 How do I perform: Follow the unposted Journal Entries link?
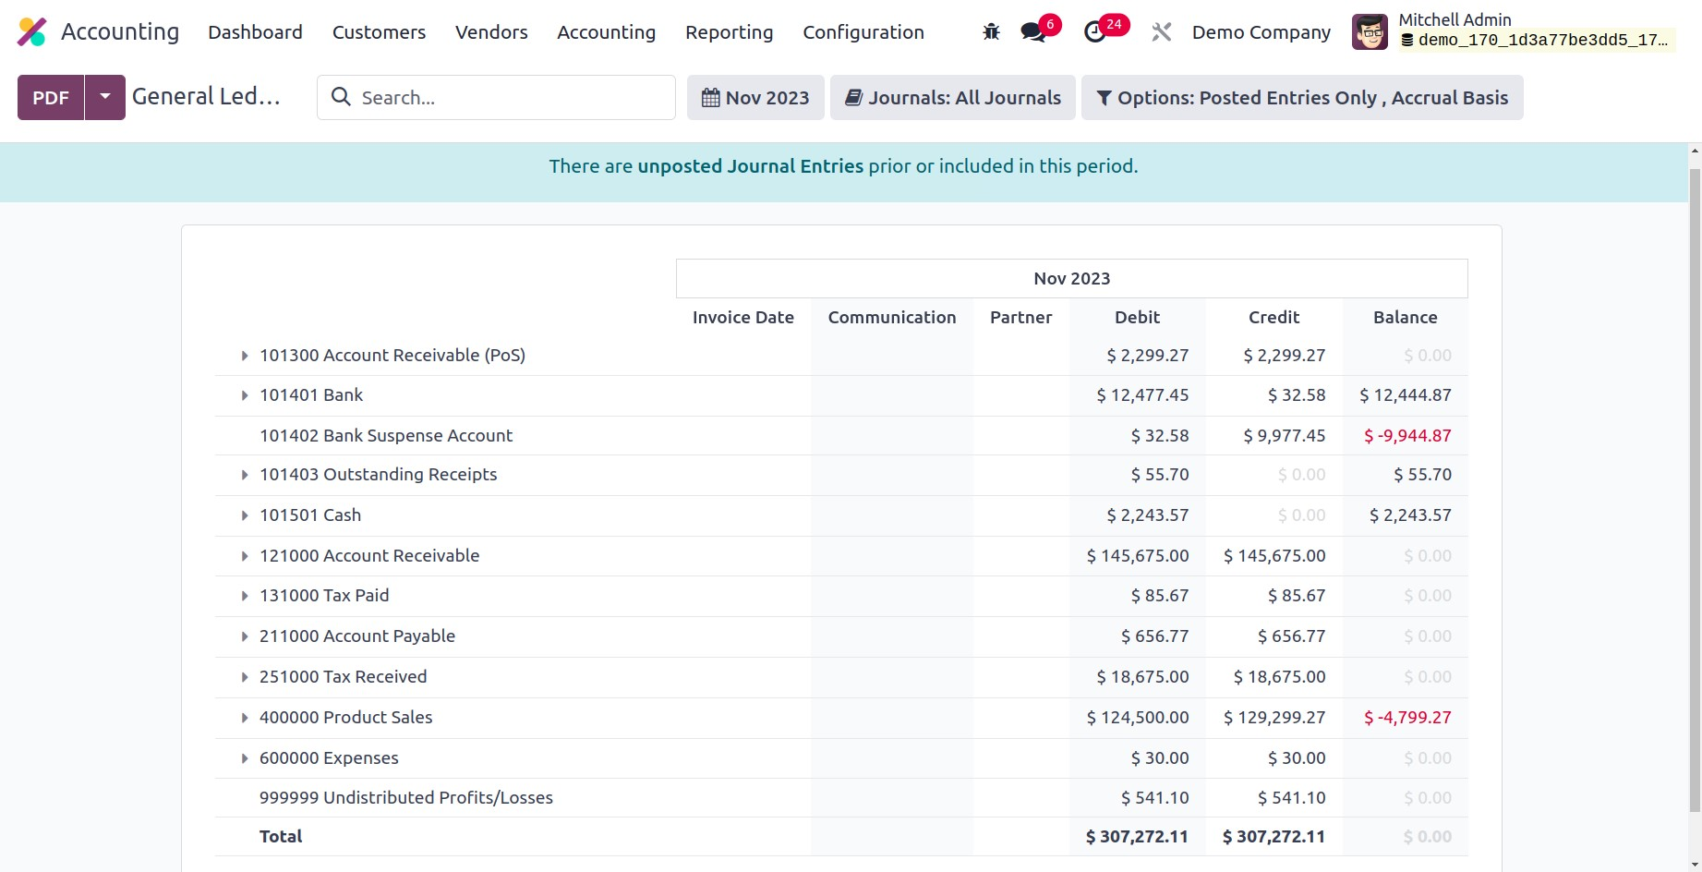(750, 166)
